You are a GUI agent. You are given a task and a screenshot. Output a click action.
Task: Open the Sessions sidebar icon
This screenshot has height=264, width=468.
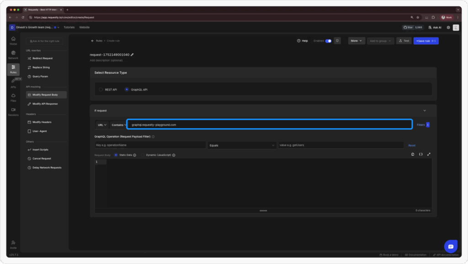click(13, 112)
